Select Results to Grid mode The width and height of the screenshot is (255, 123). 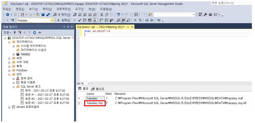pos(123,20)
